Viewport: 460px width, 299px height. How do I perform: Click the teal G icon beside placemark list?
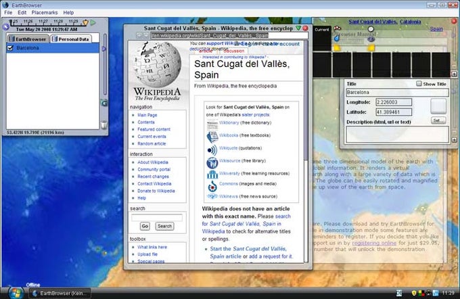(x=104, y=103)
